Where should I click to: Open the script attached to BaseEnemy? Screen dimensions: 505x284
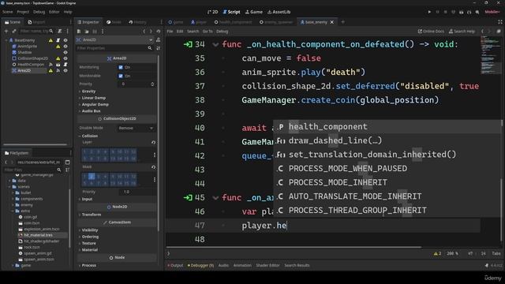click(58, 40)
